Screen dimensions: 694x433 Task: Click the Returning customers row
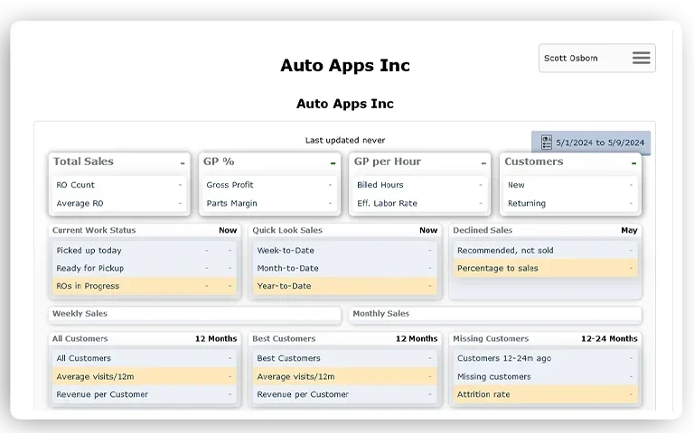coord(570,203)
